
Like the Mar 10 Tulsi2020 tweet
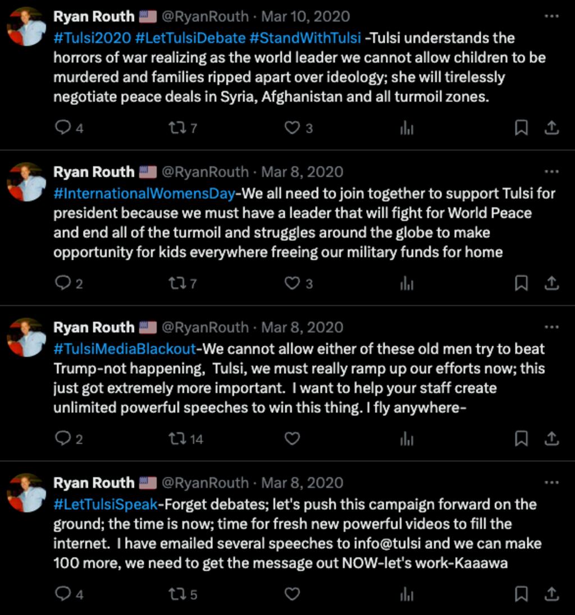click(292, 128)
